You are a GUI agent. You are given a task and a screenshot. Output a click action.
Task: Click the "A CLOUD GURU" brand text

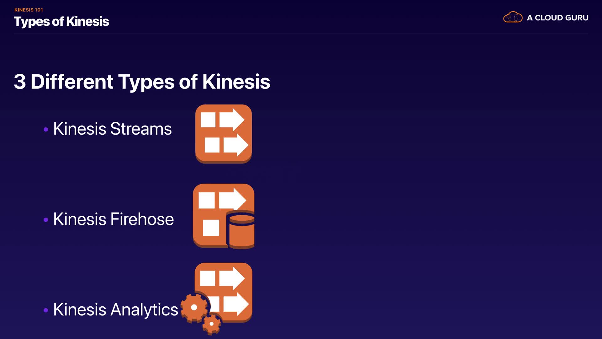tap(557, 18)
